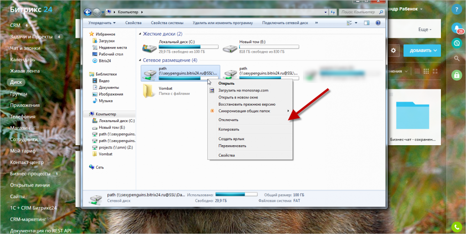Toggle the preview pane icon in Explorer
This screenshot has width=466, height=234.
pyautogui.click(x=366, y=23)
